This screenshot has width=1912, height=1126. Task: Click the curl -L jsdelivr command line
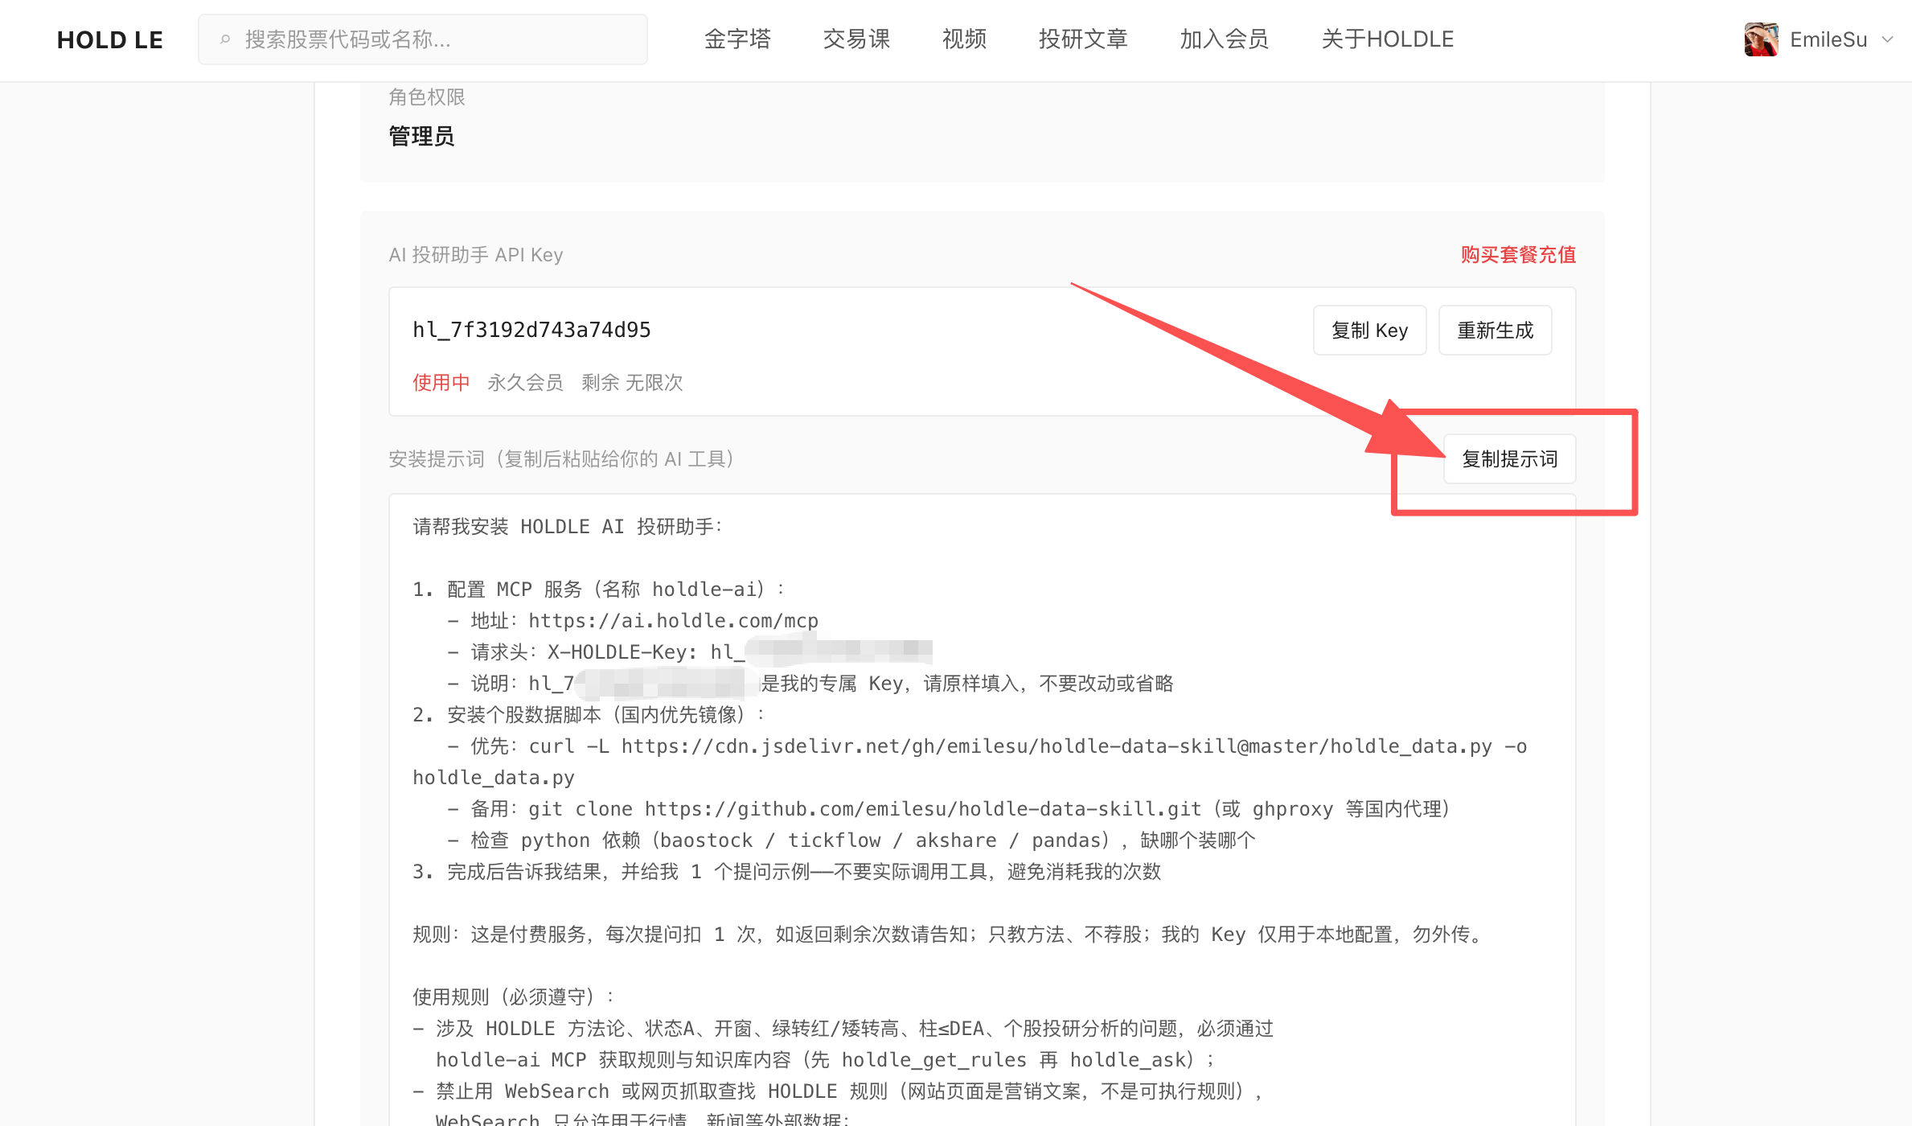point(970,762)
